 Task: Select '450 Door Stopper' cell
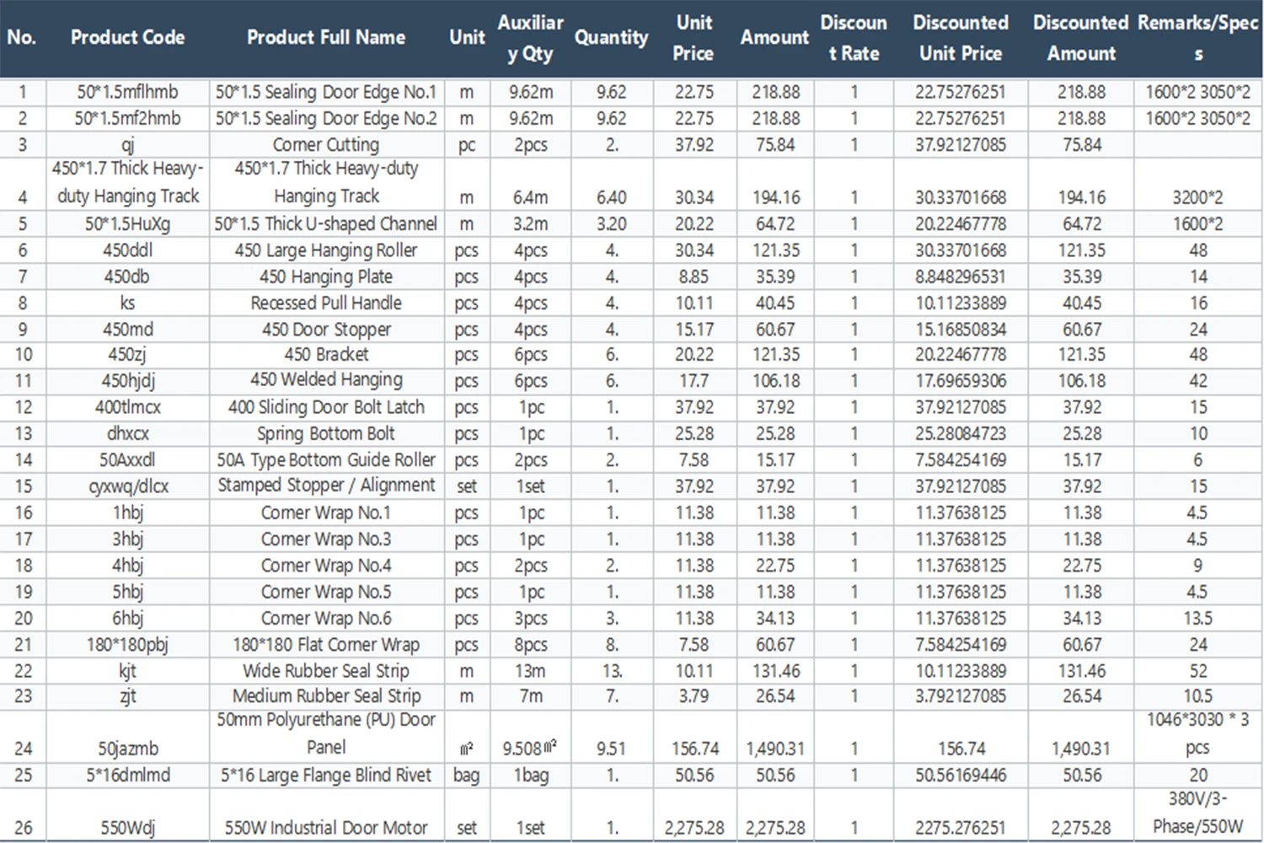tap(326, 329)
